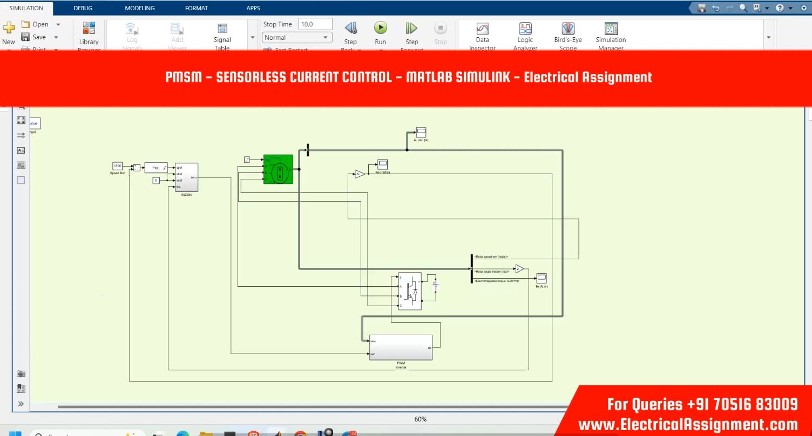Screen dimensions: 812x436
Task: Click the Area box tool in palette
Action: click(x=21, y=181)
